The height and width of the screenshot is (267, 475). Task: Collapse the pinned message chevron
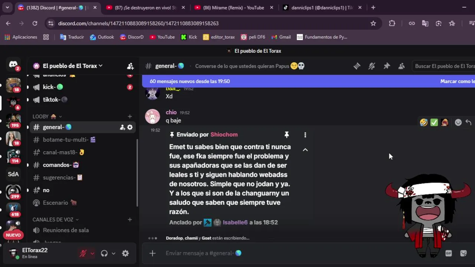pyautogui.click(x=305, y=150)
